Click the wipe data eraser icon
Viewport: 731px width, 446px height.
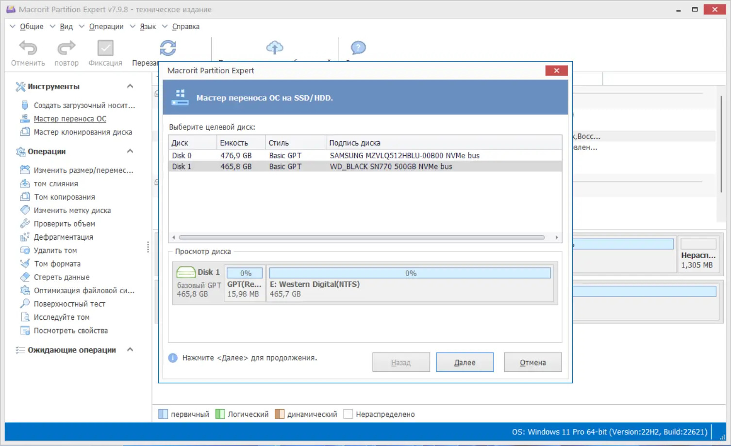25,277
